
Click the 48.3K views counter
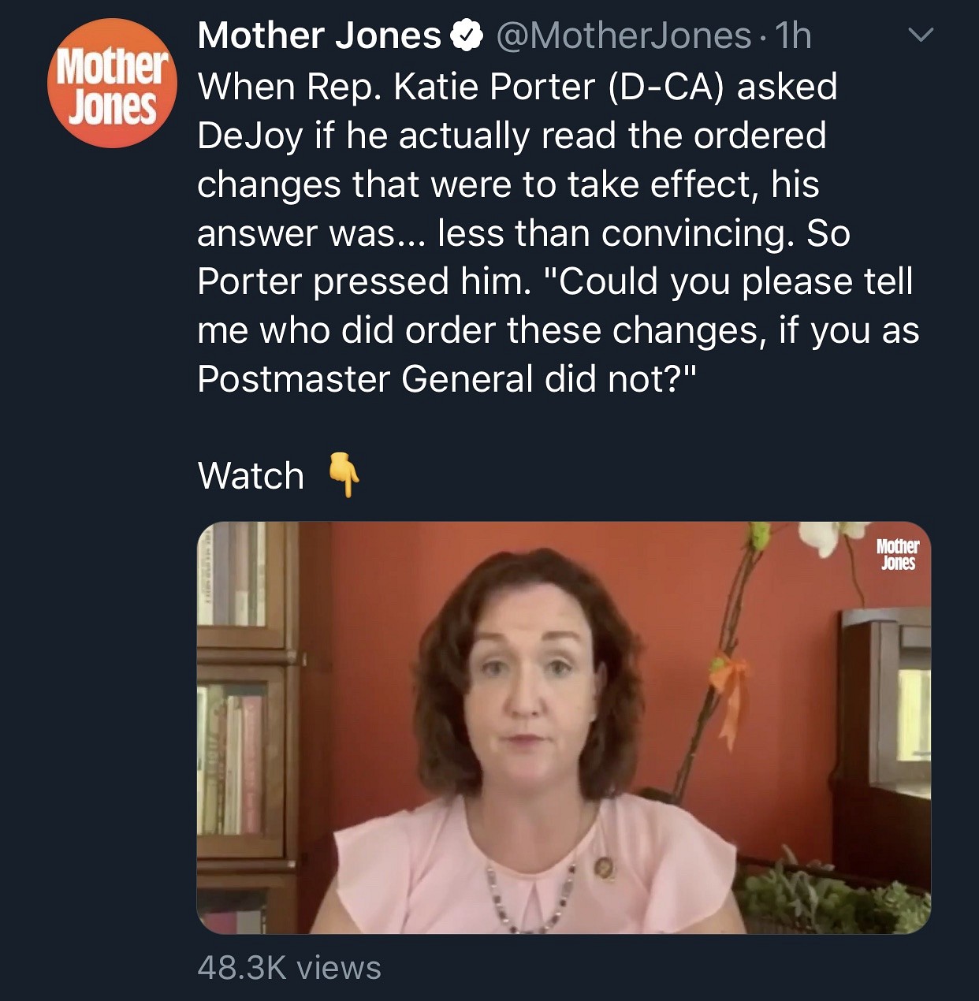tap(288, 967)
